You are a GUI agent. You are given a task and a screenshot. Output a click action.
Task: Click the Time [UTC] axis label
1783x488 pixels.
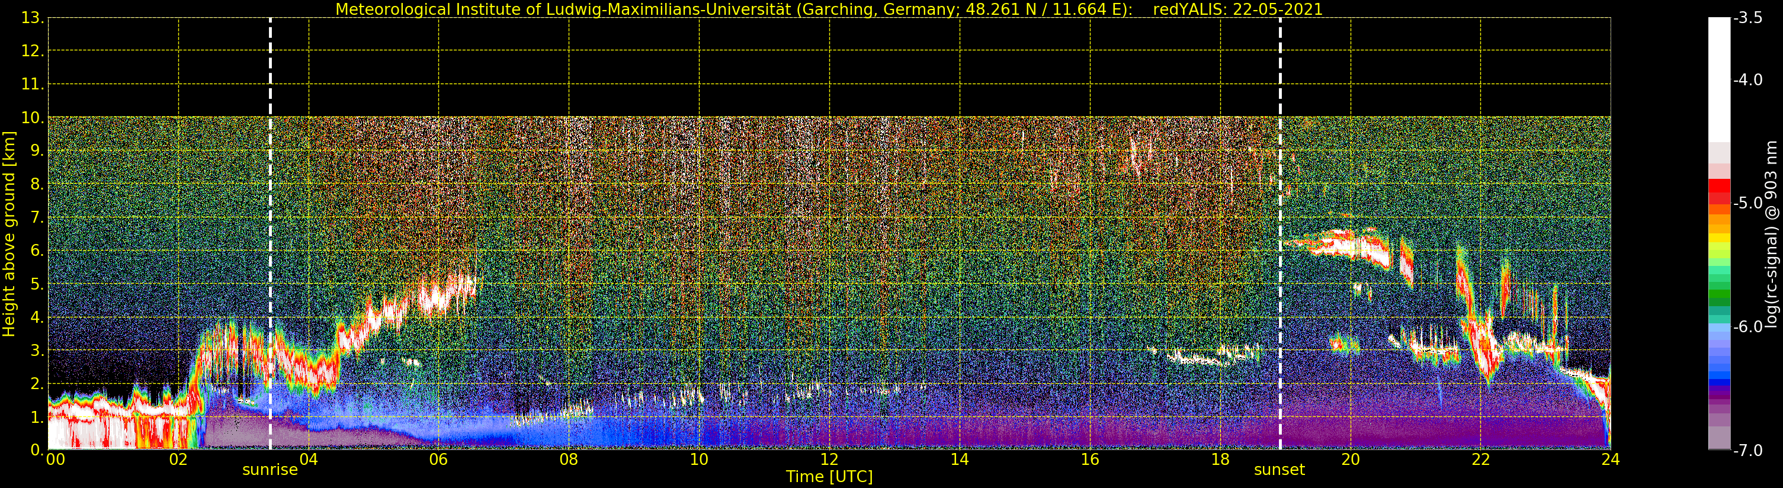point(829,477)
